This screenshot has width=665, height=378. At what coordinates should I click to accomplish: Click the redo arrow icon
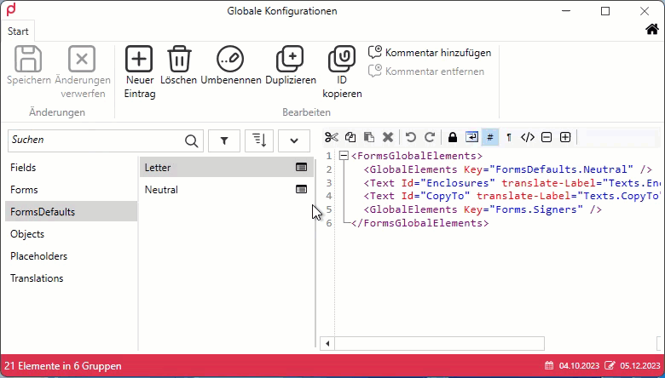click(x=430, y=137)
